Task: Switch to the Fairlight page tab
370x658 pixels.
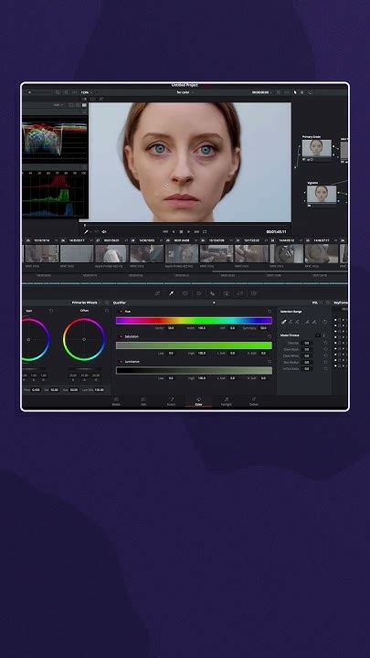Action: point(227,401)
